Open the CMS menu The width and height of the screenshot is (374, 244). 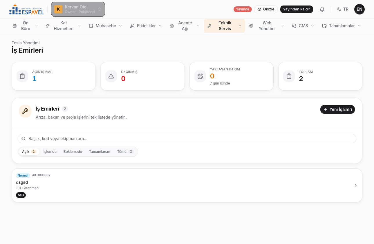pyautogui.click(x=303, y=26)
